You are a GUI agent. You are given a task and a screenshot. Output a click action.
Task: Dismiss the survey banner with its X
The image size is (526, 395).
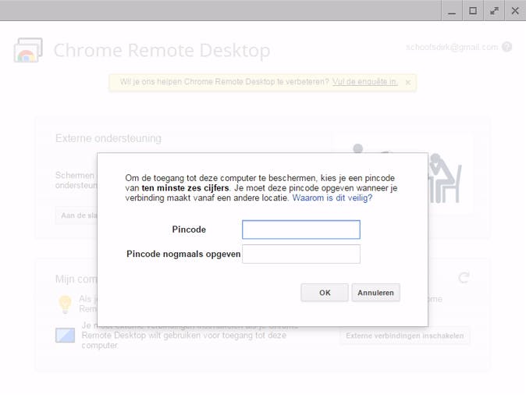(x=408, y=82)
